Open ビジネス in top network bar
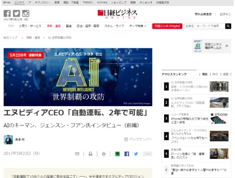This screenshot has width=235, height=178. click(x=19, y=2)
